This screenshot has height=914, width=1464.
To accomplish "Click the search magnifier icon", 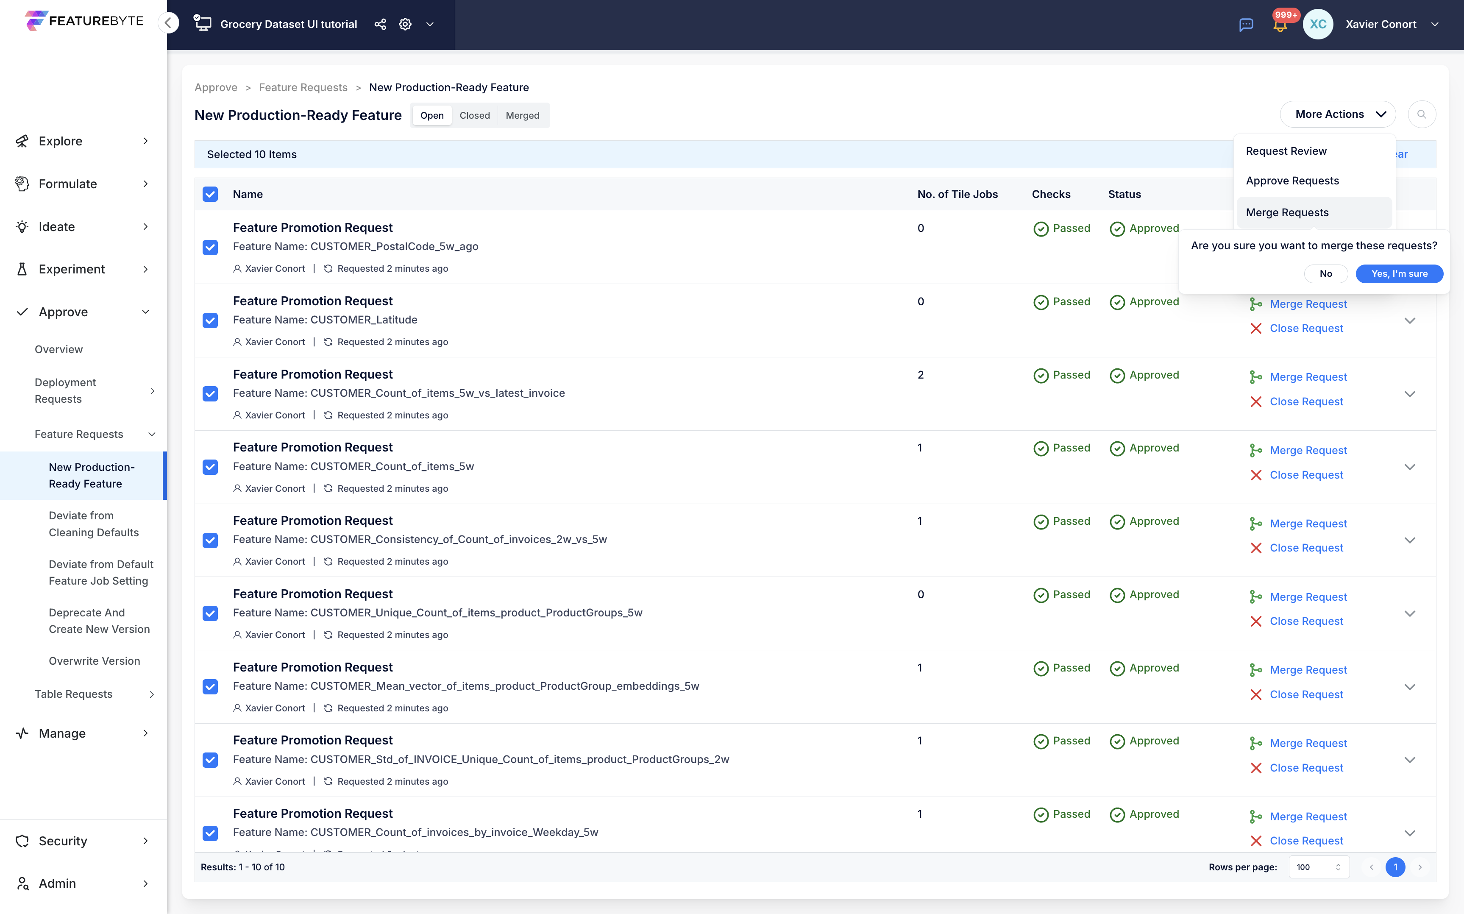I will click(x=1421, y=114).
